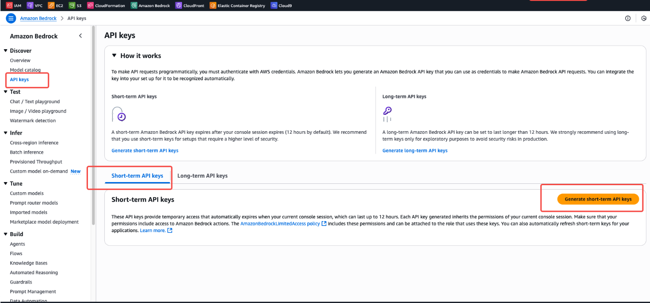Image resolution: width=650 pixels, height=303 pixels.
Task: Click the Generate short-term API keys orange button
Action: (598, 199)
